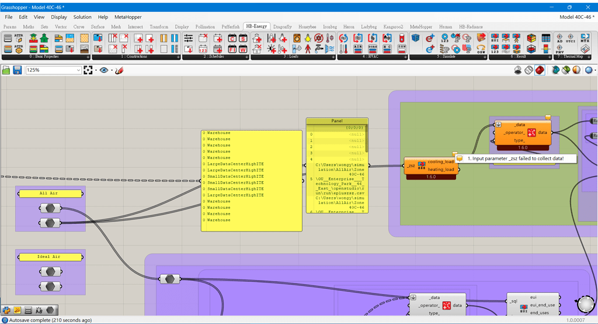Image resolution: width=598 pixels, height=324 pixels.
Task: Expand the HVAC panel plus button
Action: (405, 57)
